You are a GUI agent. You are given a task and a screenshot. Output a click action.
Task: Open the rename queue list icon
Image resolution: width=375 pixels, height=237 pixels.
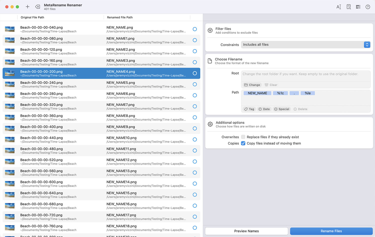358,7
